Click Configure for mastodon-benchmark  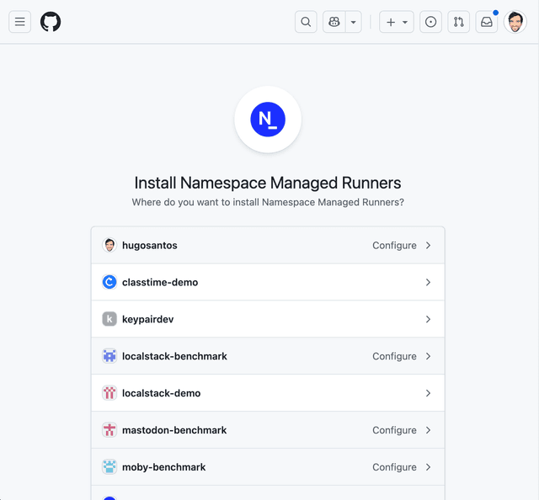pyautogui.click(x=394, y=430)
